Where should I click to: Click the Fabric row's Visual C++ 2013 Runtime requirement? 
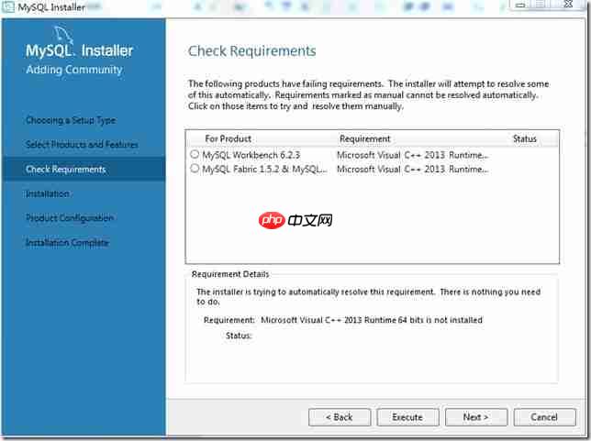click(412, 170)
